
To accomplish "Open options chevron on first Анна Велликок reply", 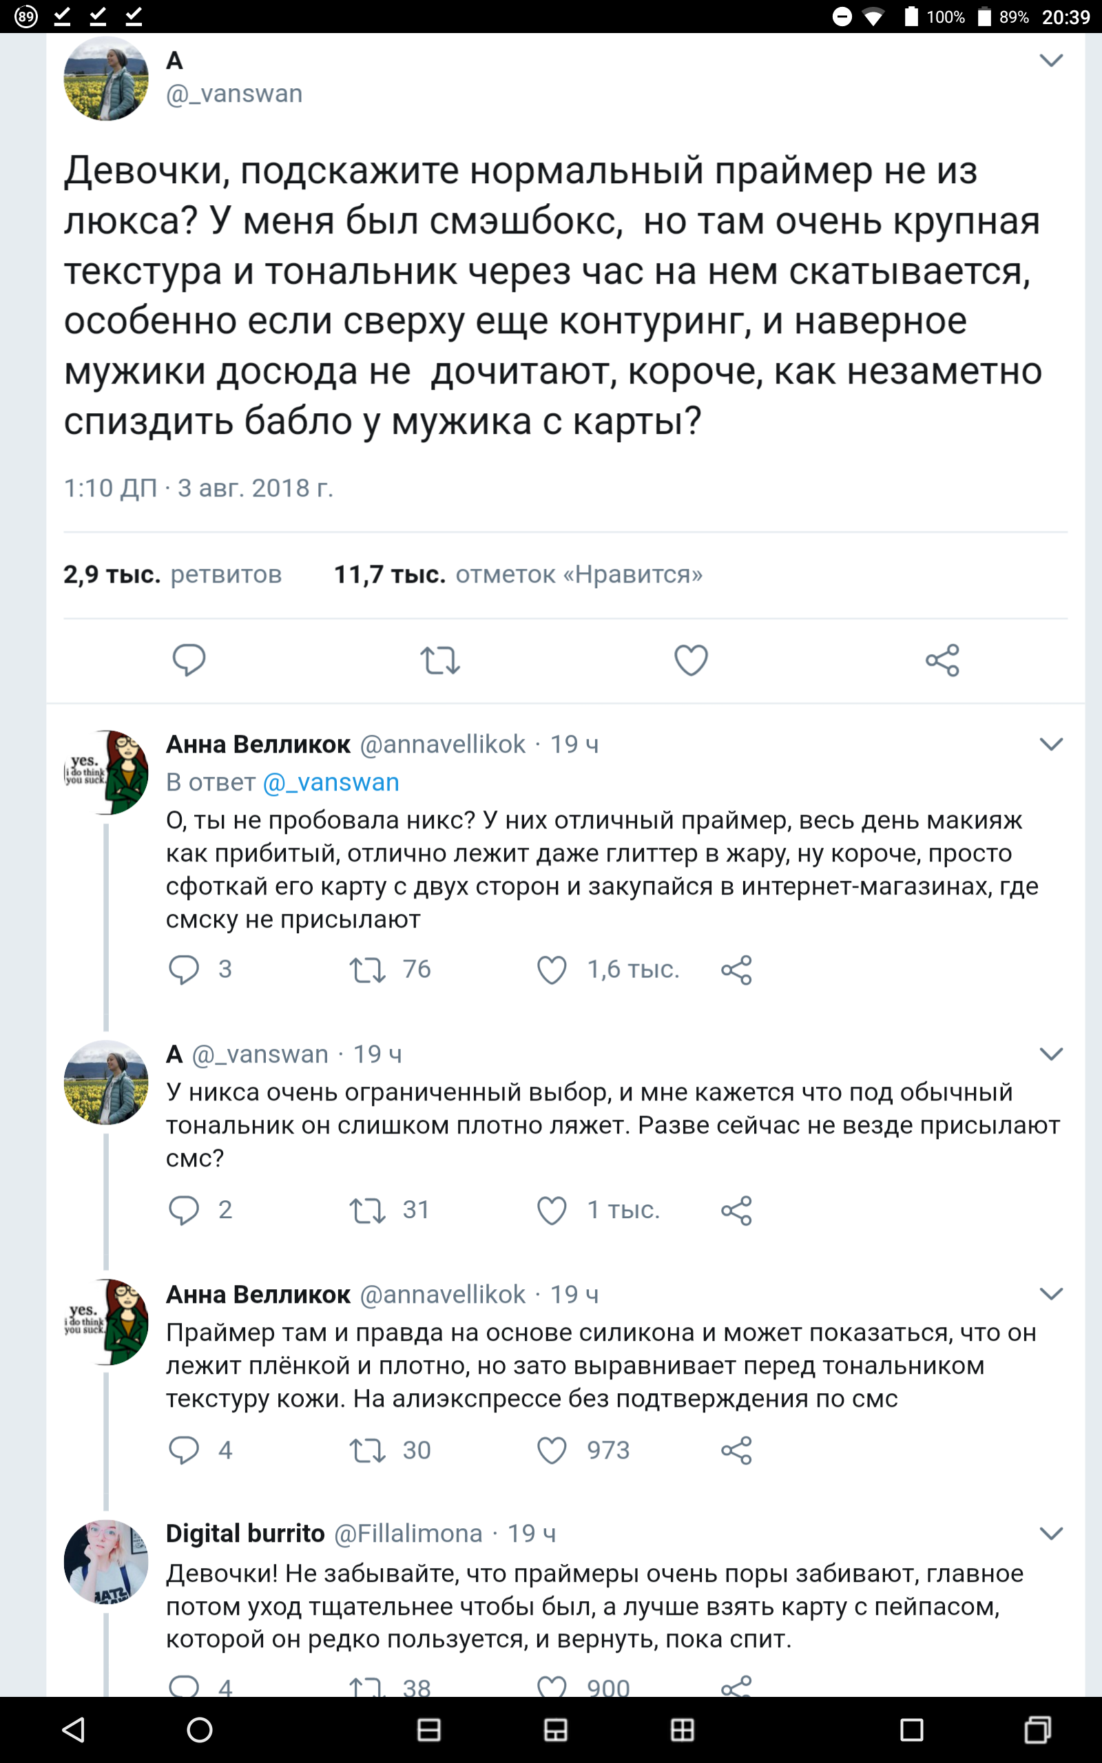I will (x=1050, y=744).
